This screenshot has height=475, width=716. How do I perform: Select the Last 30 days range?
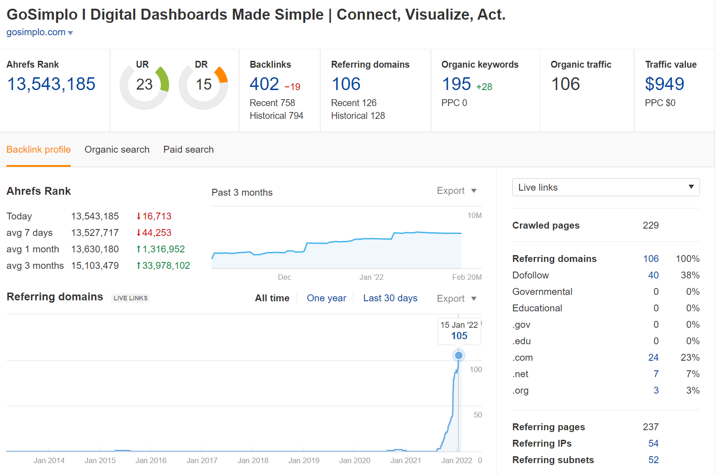[x=390, y=298]
